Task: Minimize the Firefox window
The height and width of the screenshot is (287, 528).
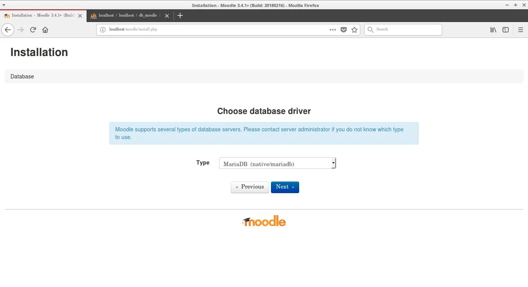Action: 507,5
